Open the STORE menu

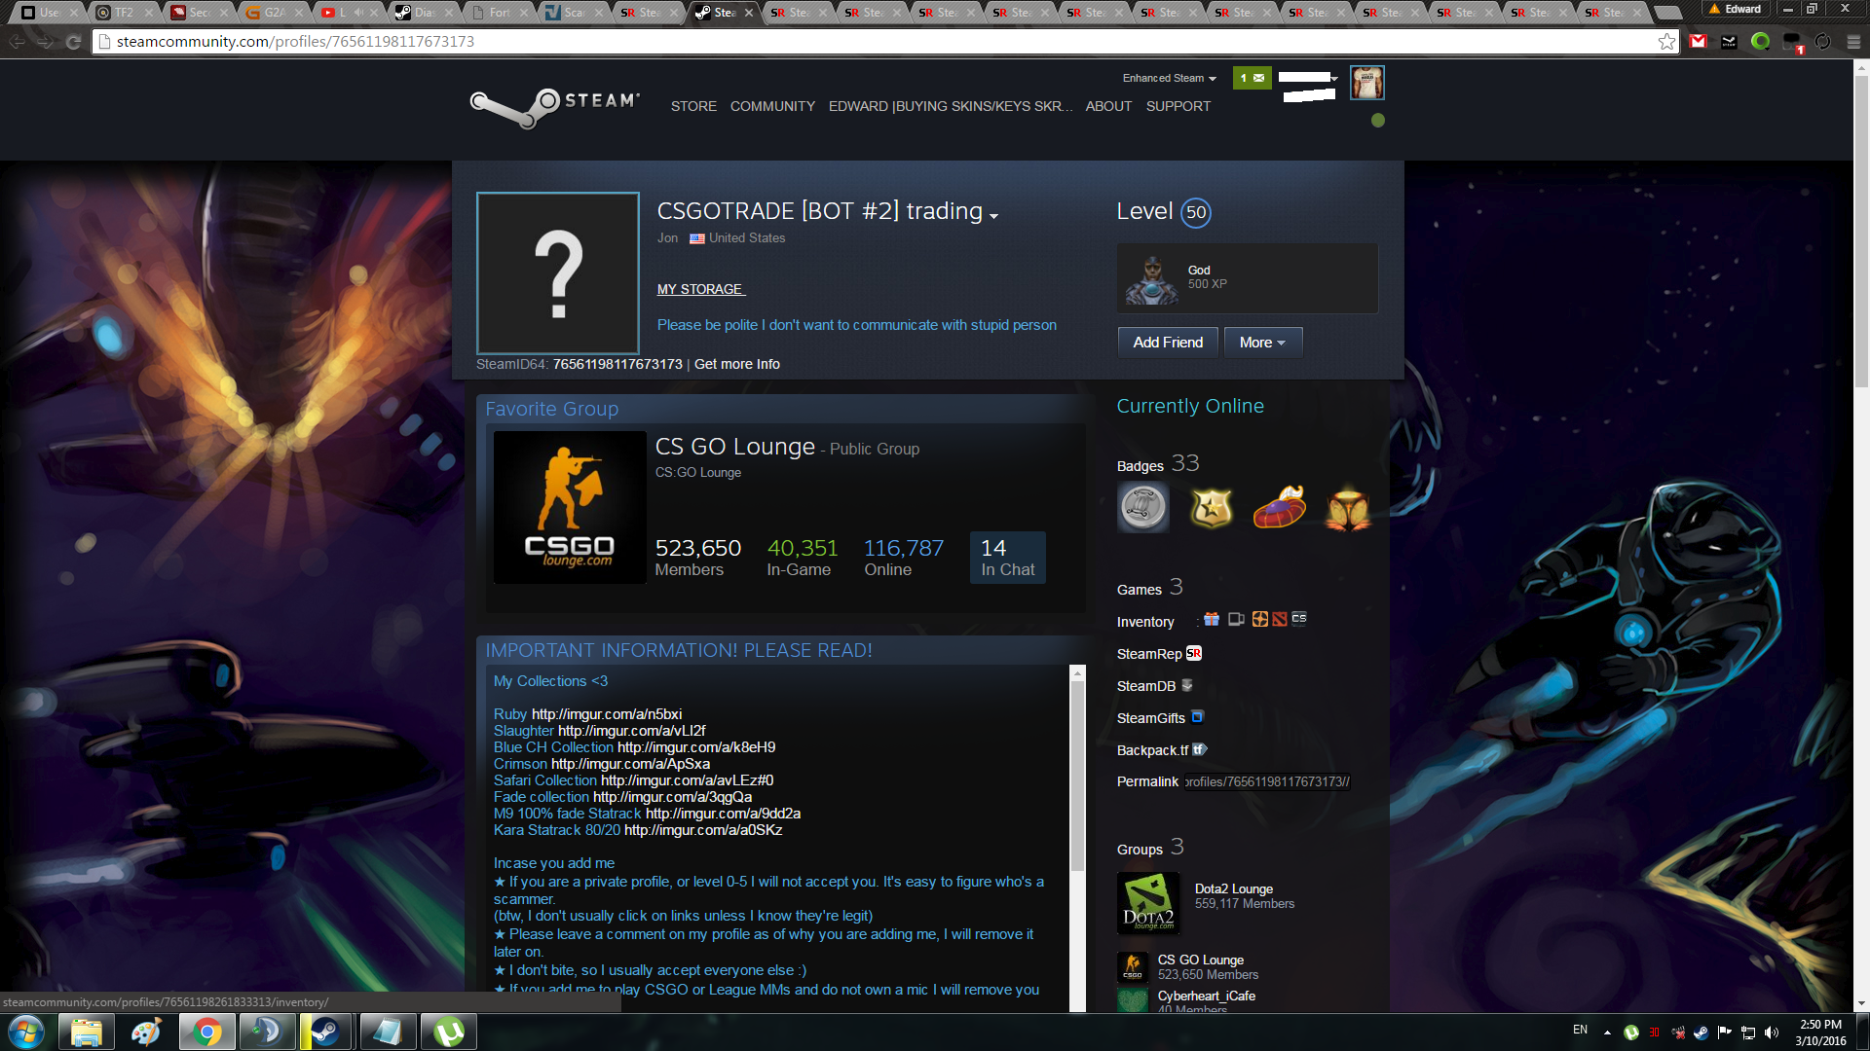[693, 106]
